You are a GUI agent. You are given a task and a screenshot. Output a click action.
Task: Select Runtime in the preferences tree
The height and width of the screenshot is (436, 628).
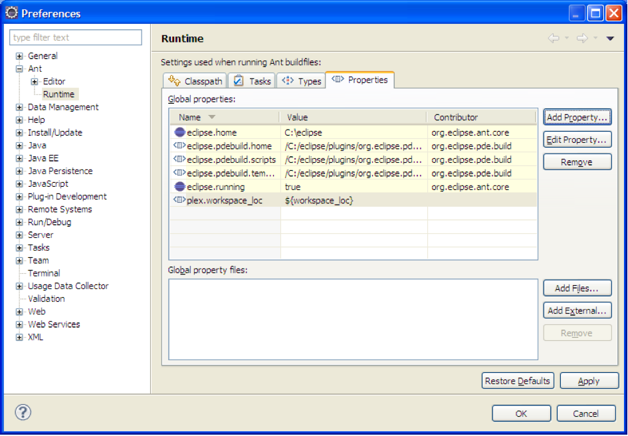(x=59, y=94)
